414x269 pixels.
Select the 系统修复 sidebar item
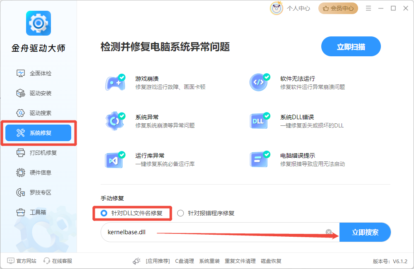click(38, 133)
